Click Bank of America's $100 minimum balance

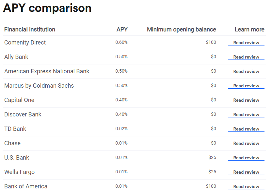coord(211,186)
